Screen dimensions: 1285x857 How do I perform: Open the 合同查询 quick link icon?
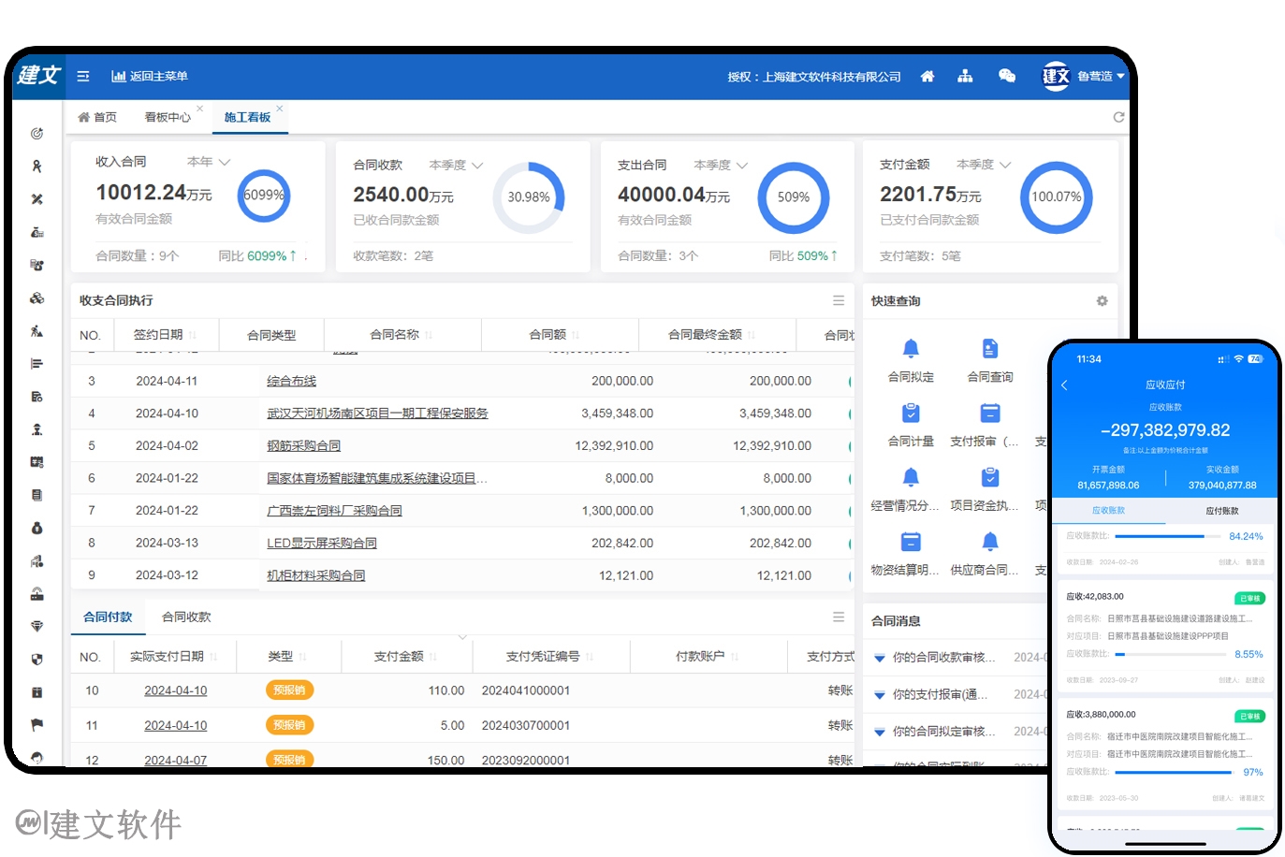[990, 349]
